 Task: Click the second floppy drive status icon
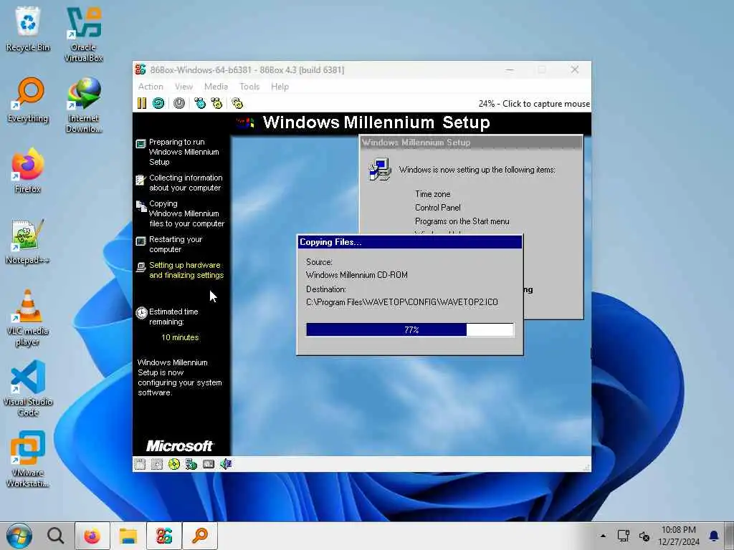[157, 464]
